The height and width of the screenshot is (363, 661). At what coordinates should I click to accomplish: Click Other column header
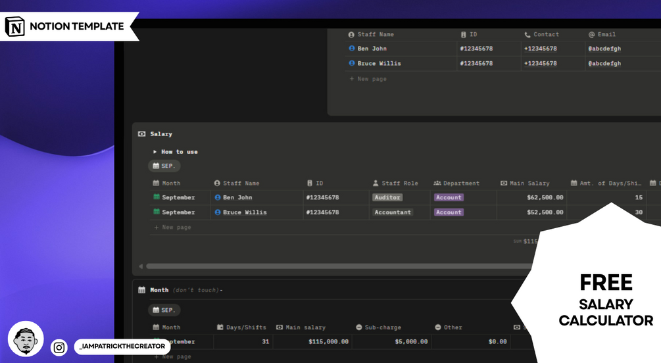449,327
